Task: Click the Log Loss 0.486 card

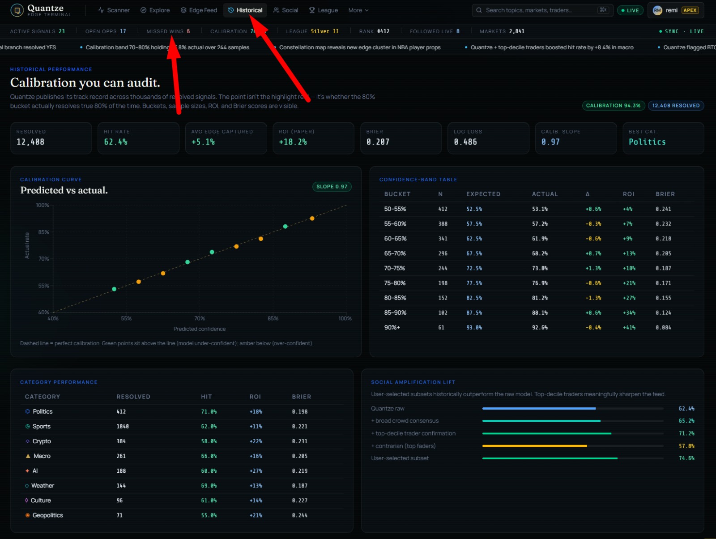Action: (x=488, y=138)
